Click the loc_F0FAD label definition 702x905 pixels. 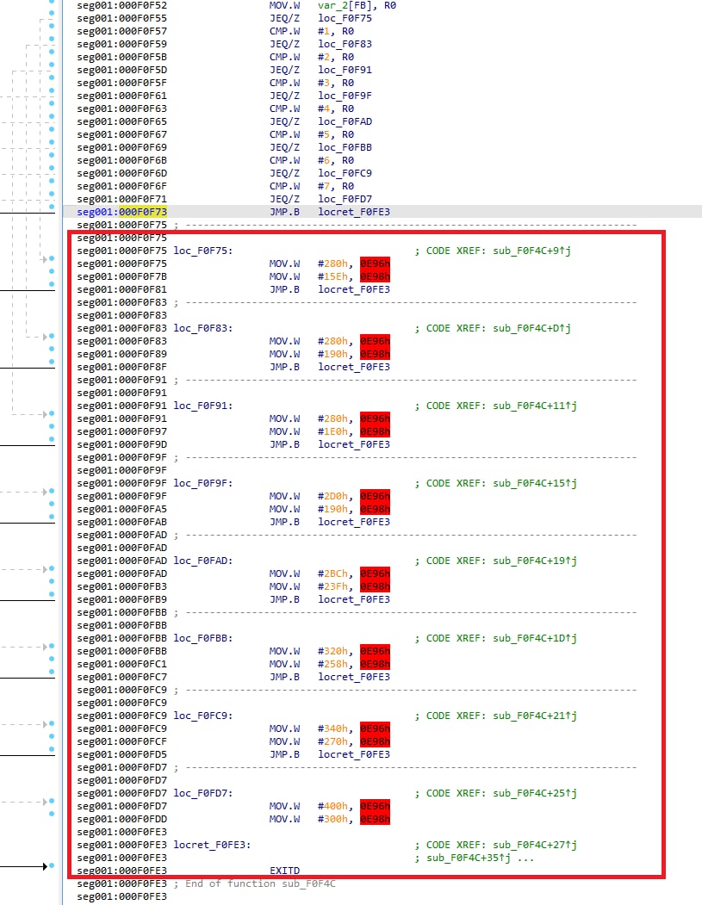point(202,561)
